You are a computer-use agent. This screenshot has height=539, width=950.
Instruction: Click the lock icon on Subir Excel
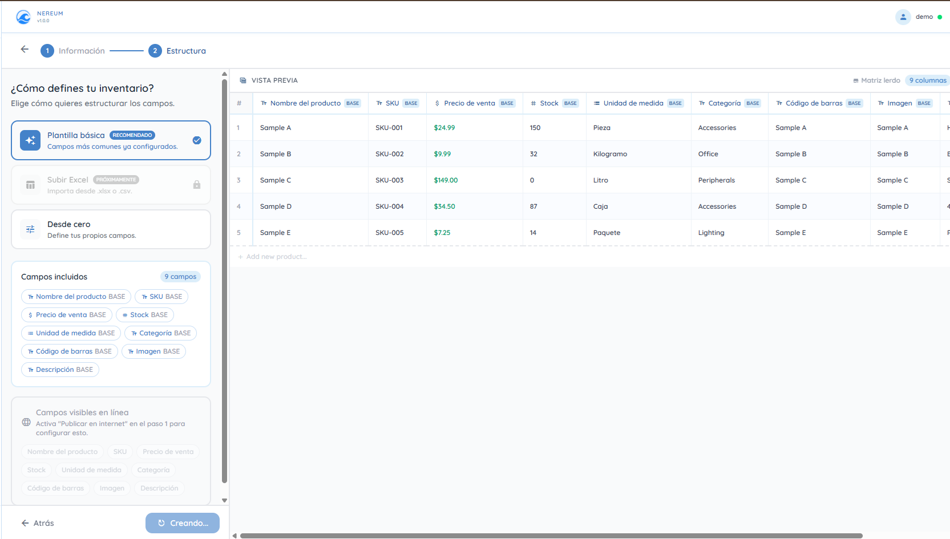(197, 185)
